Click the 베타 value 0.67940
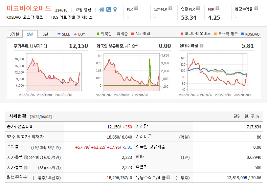267x187 pixels. coord(254,157)
